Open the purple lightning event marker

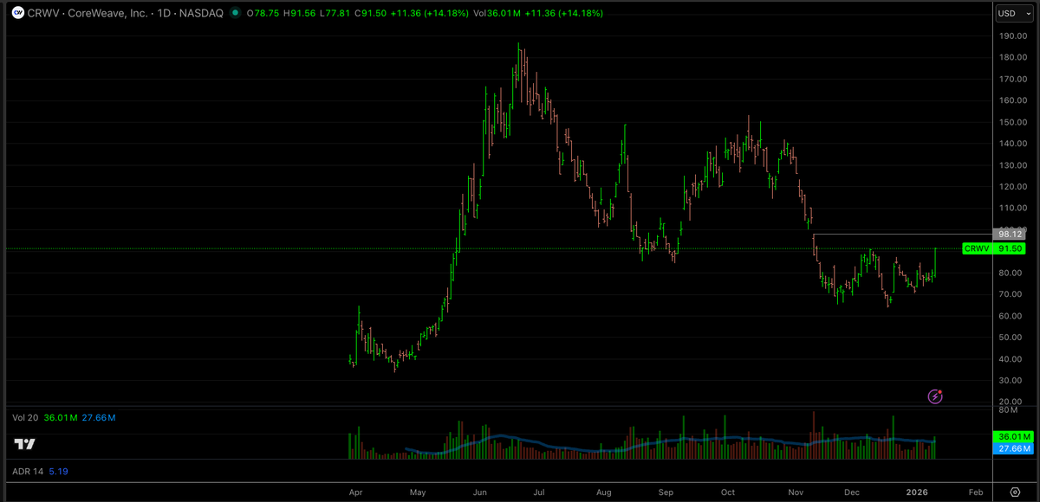coord(935,396)
